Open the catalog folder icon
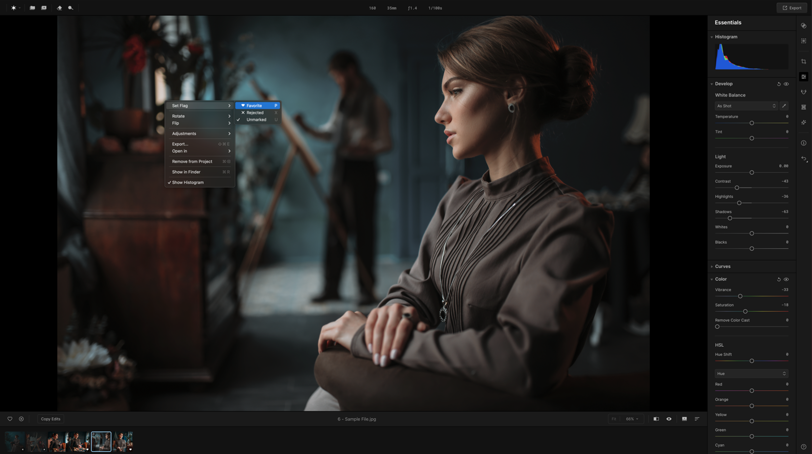This screenshot has width=812, height=454. [x=32, y=8]
